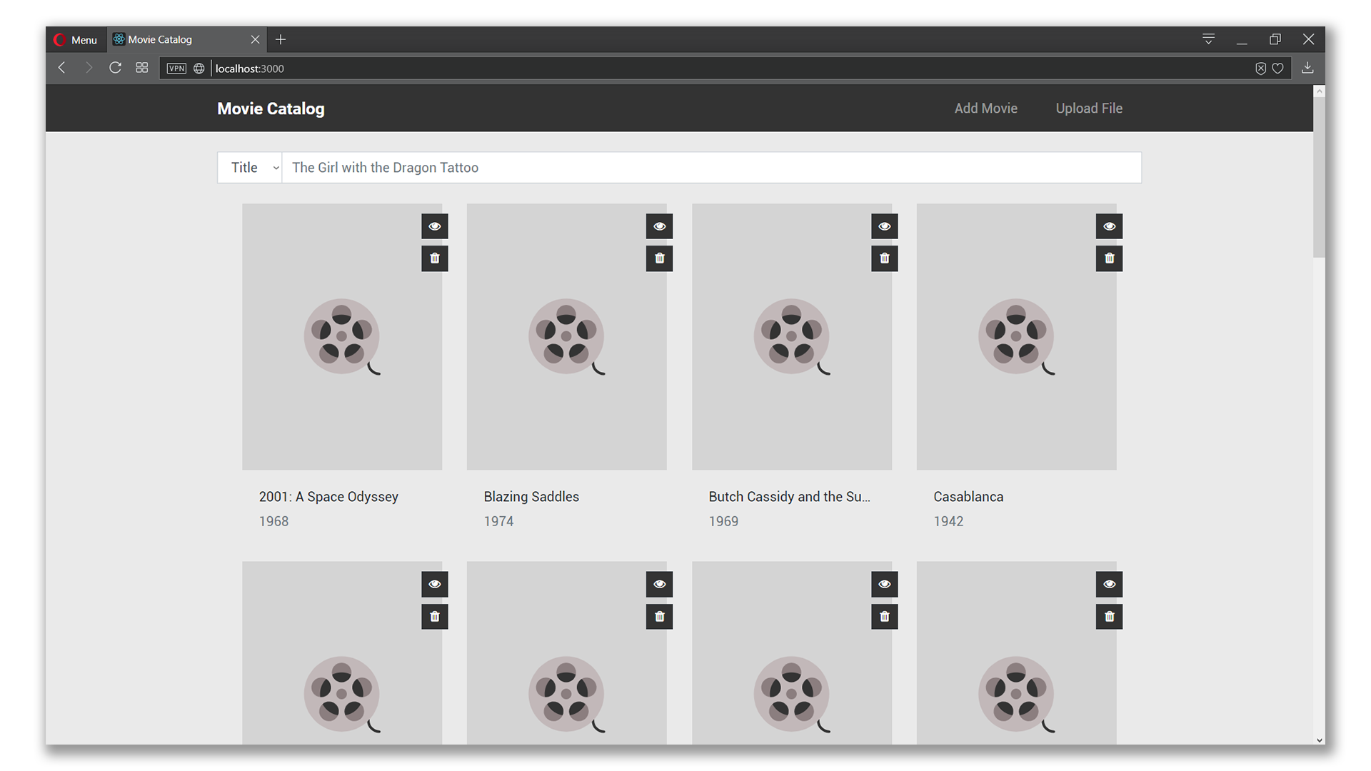This screenshot has height=771, width=1371.
Task: Open the Add Movie page
Action: 985,109
